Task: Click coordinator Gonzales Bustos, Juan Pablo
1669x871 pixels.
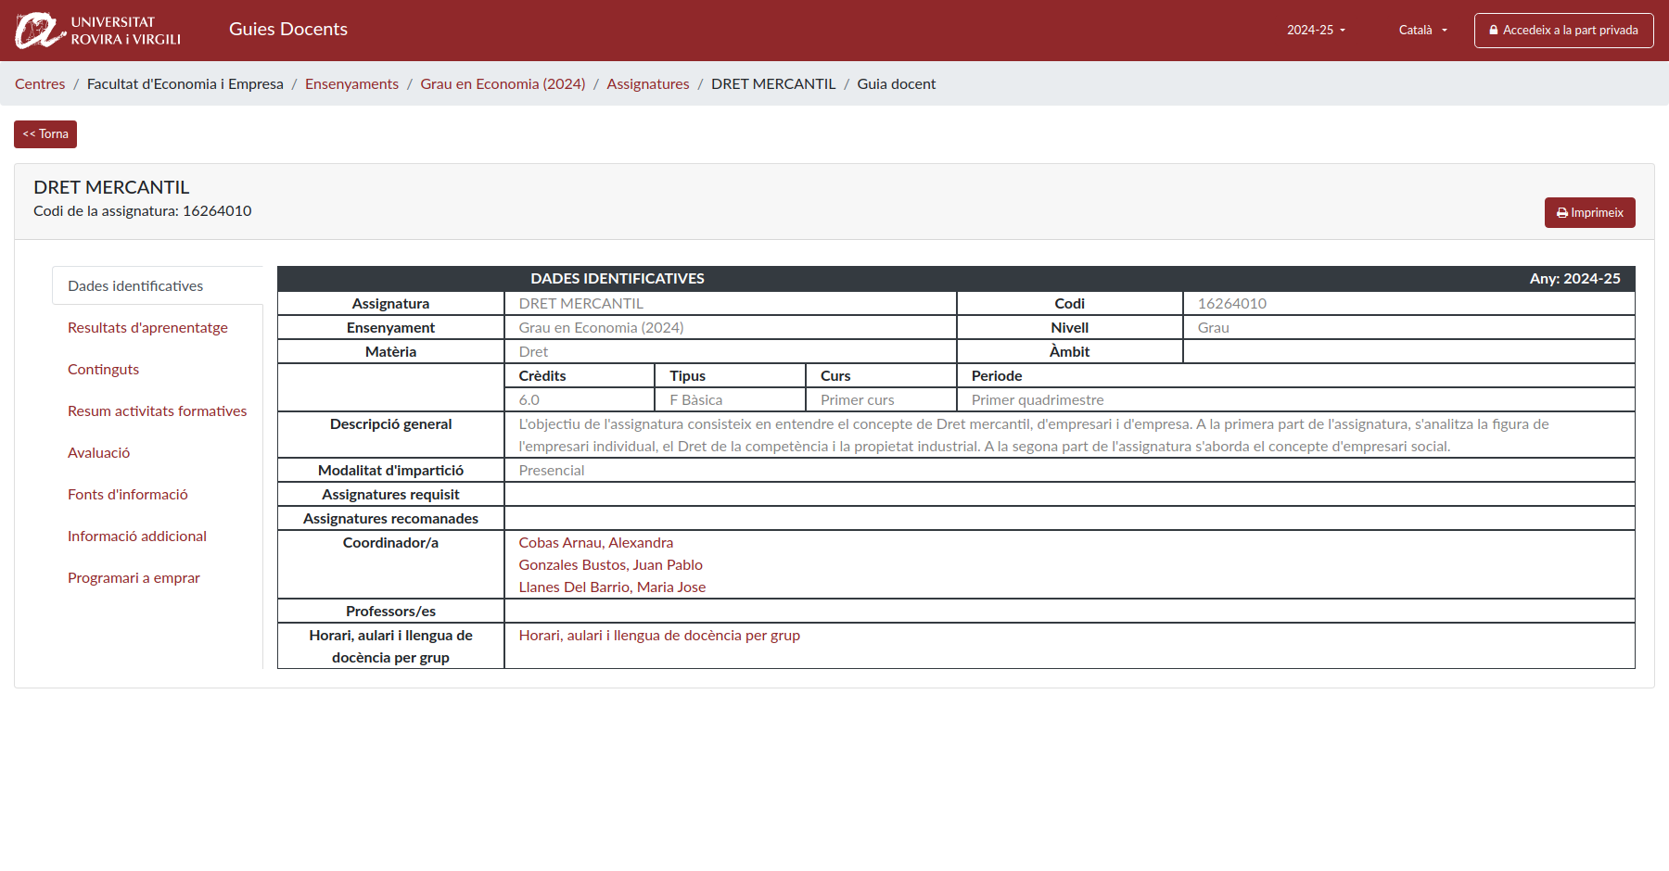Action: 610,564
